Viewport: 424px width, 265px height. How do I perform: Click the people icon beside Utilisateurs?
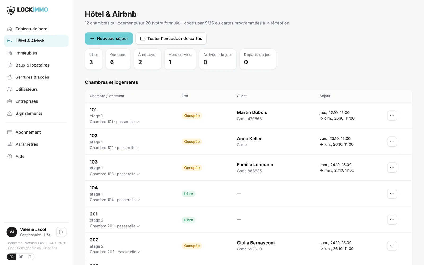tap(10, 89)
